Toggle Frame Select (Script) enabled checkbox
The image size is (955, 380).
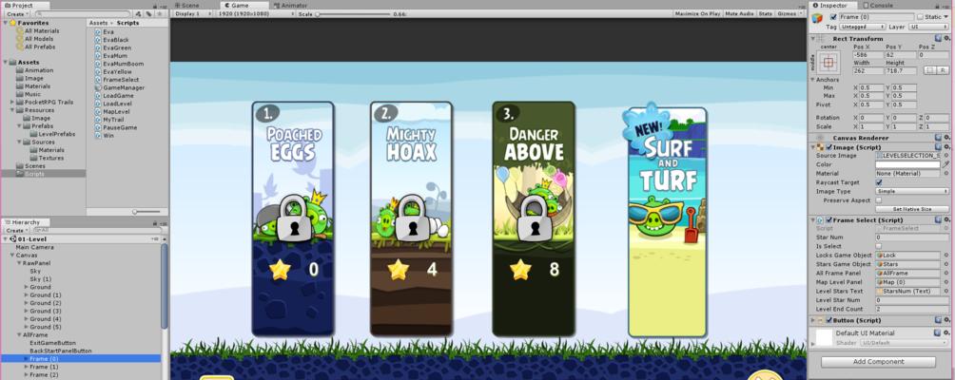828,220
